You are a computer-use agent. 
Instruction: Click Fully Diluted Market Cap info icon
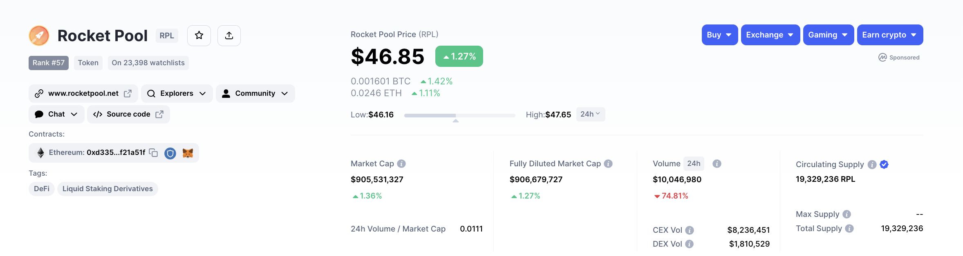pyautogui.click(x=608, y=163)
